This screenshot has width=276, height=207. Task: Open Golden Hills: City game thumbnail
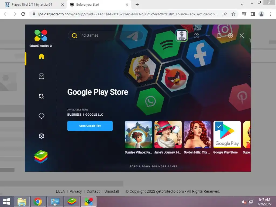pyautogui.click(x=197, y=134)
